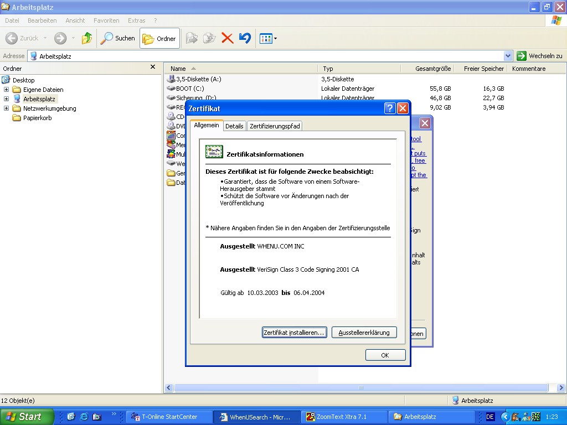Close the Ordner folder pane
This screenshot has height=425, width=567.
tap(153, 67)
